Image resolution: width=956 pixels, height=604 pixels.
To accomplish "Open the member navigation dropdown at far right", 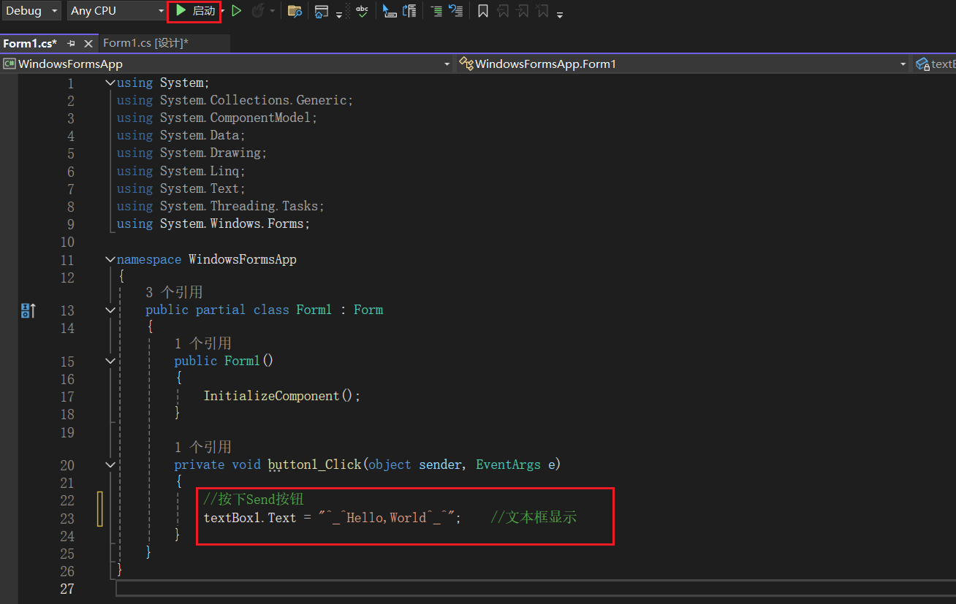I will pos(934,64).
